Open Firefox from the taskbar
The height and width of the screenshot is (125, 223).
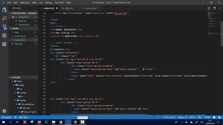tap(75, 122)
